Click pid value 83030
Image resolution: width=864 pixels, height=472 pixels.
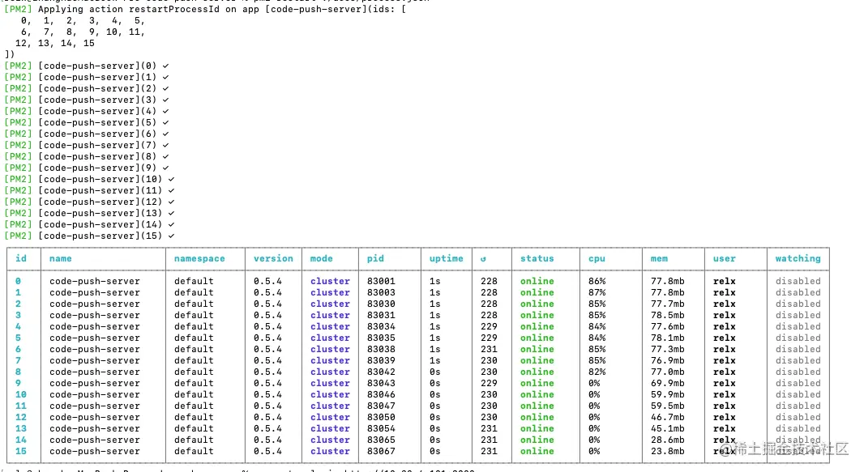click(381, 304)
